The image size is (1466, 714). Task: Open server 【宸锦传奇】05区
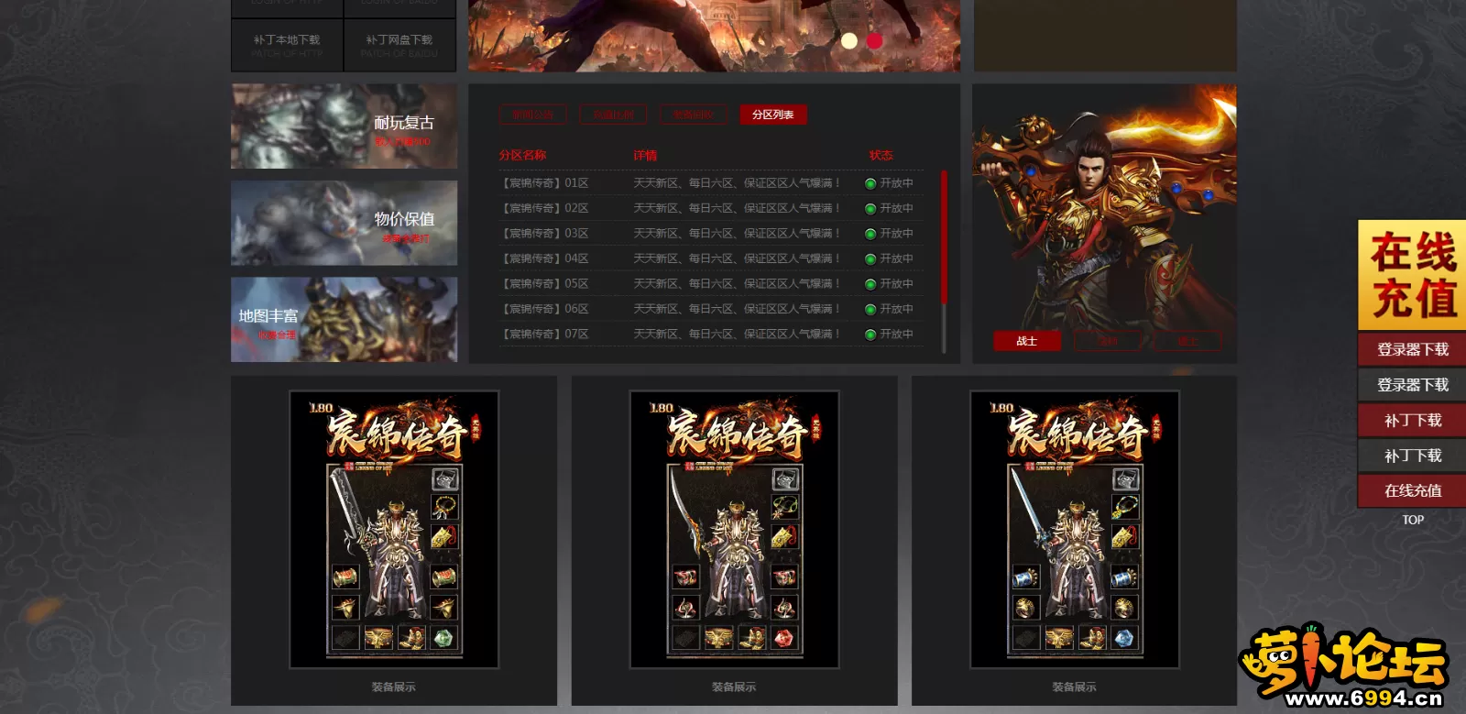click(x=544, y=284)
